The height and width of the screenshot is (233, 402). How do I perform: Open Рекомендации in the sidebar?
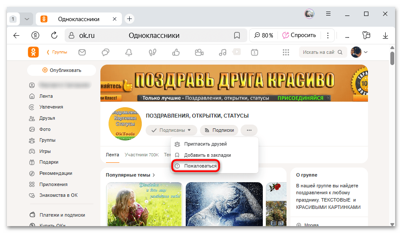click(x=50, y=173)
